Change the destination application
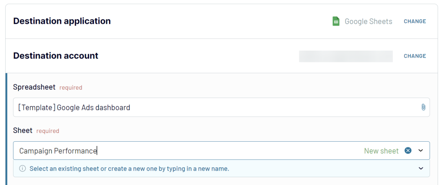445x185 pixels. [415, 21]
